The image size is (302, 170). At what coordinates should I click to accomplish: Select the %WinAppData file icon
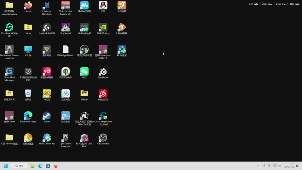click(x=65, y=51)
